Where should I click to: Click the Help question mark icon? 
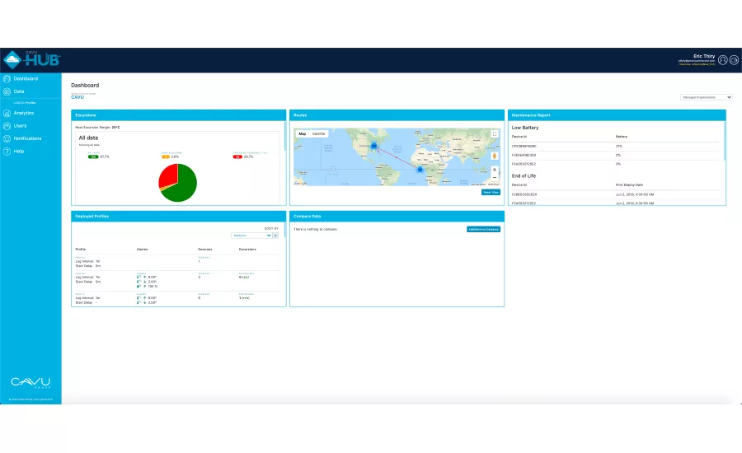click(7, 152)
